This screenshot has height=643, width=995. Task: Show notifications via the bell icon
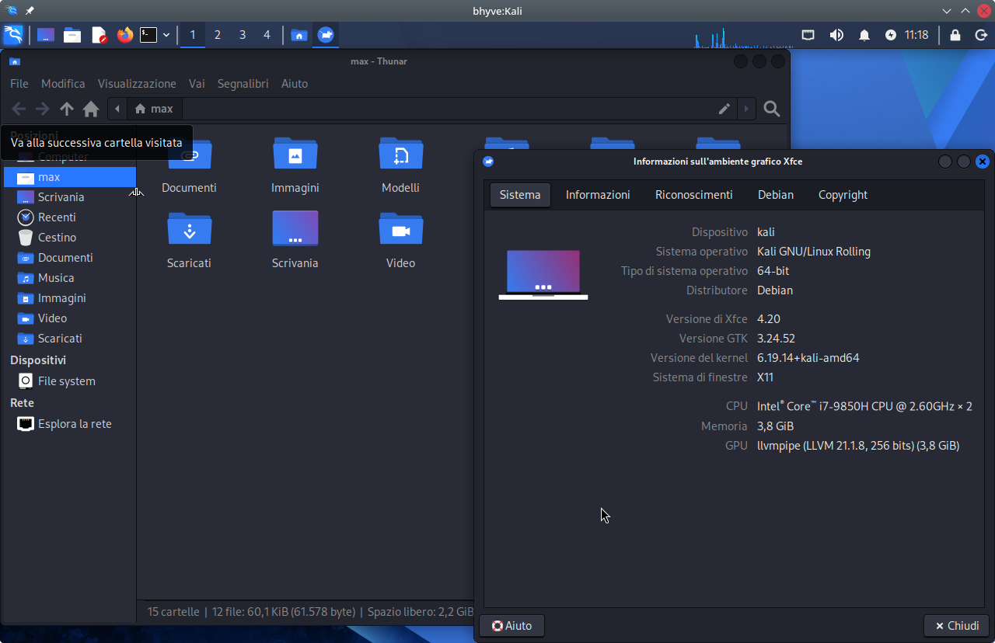pyautogui.click(x=864, y=35)
